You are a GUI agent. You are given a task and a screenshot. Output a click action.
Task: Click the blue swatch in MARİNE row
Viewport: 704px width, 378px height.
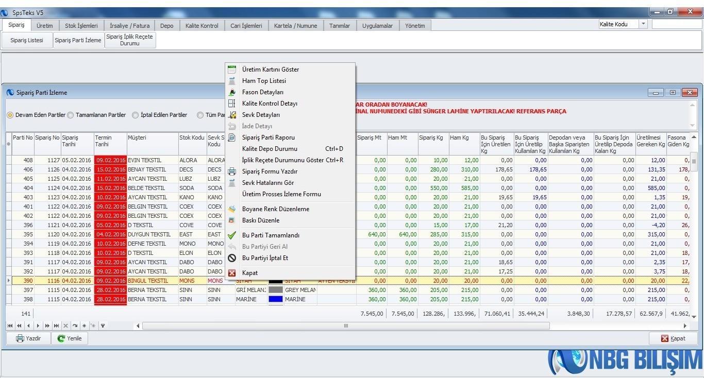(x=276, y=299)
